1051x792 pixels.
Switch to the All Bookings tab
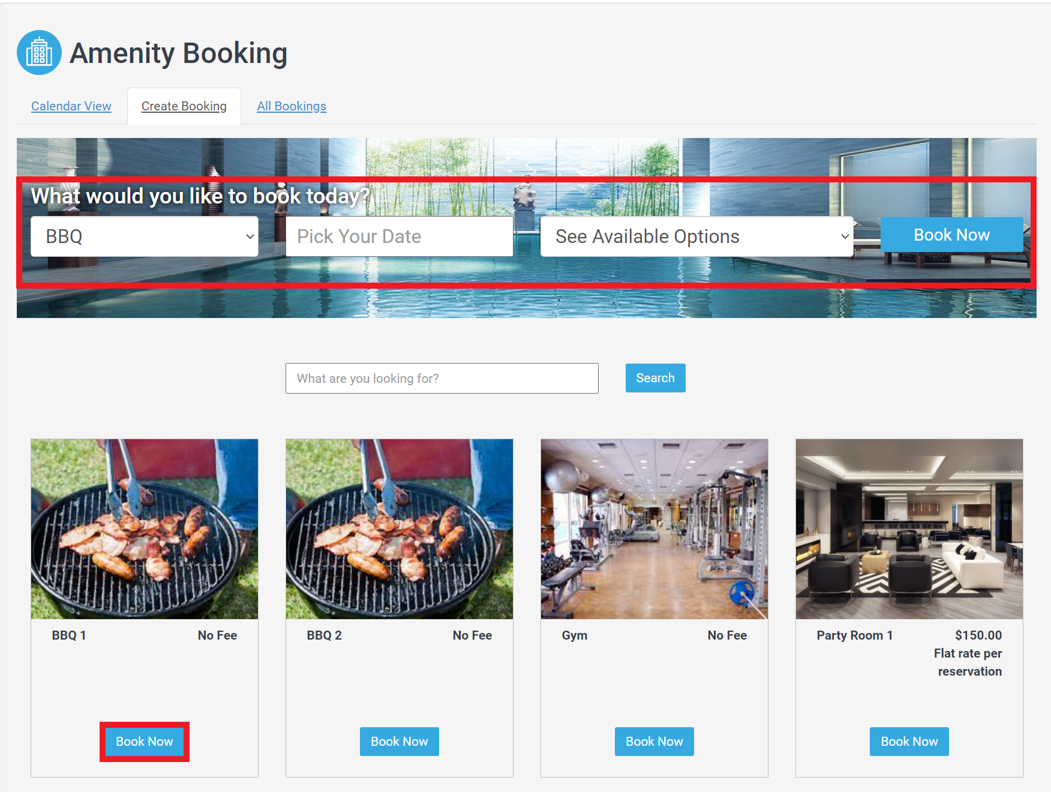[292, 106]
